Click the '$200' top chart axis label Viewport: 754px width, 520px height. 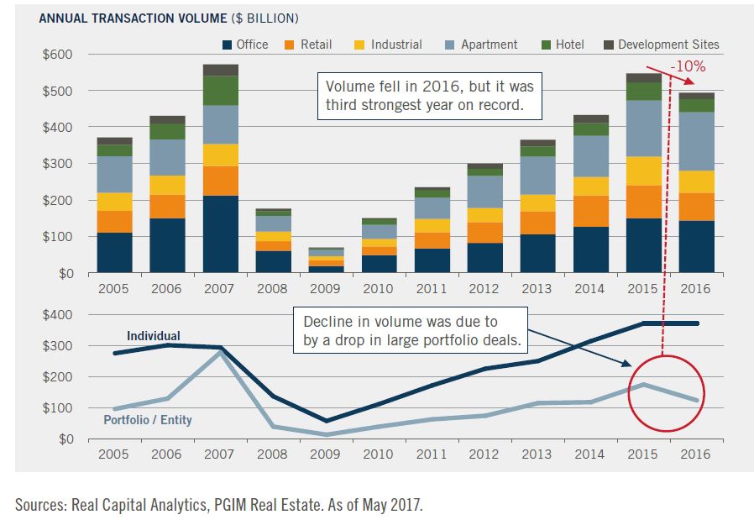pyautogui.click(x=57, y=200)
